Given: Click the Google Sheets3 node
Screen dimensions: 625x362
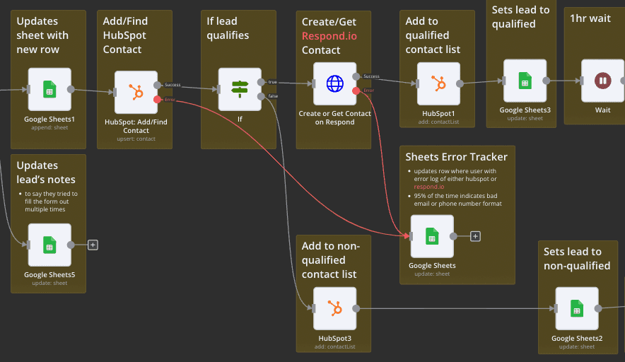Looking at the screenshot, I should [x=525, y=81].
